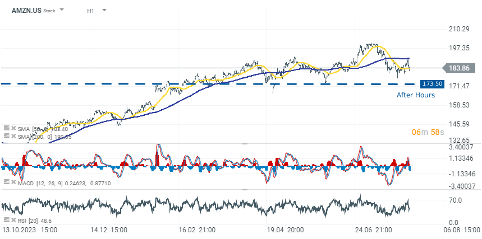The image size is (482, 239).
Task: Open the H1 timeframe dropdown arrow
Action: [x=104, y=10]
